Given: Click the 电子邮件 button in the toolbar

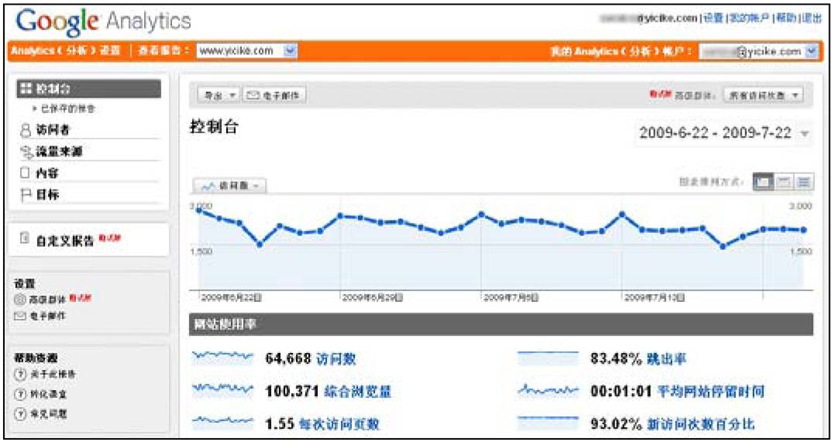Looking at the screenshot, I should click(274, 95).
